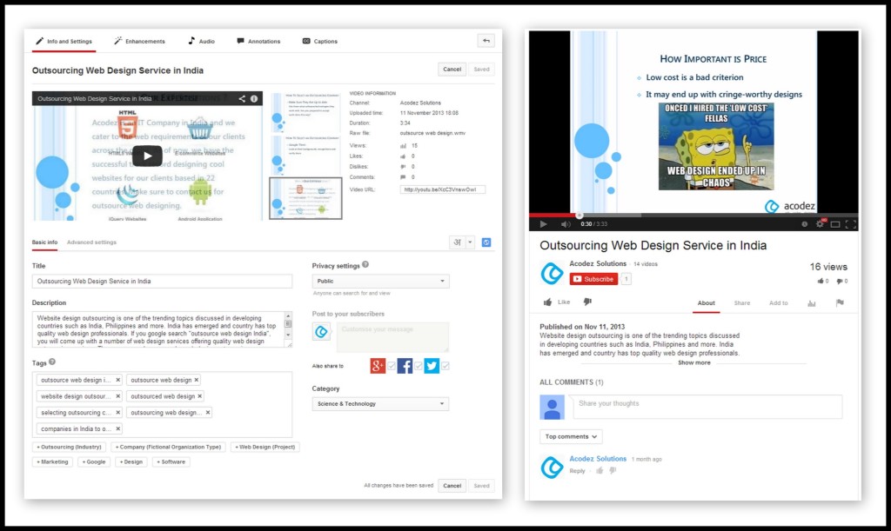Screen dimensions: 891x531
Task: Click the back arrow button in editor
Action: pyautogui.click(x=486, y=41)
